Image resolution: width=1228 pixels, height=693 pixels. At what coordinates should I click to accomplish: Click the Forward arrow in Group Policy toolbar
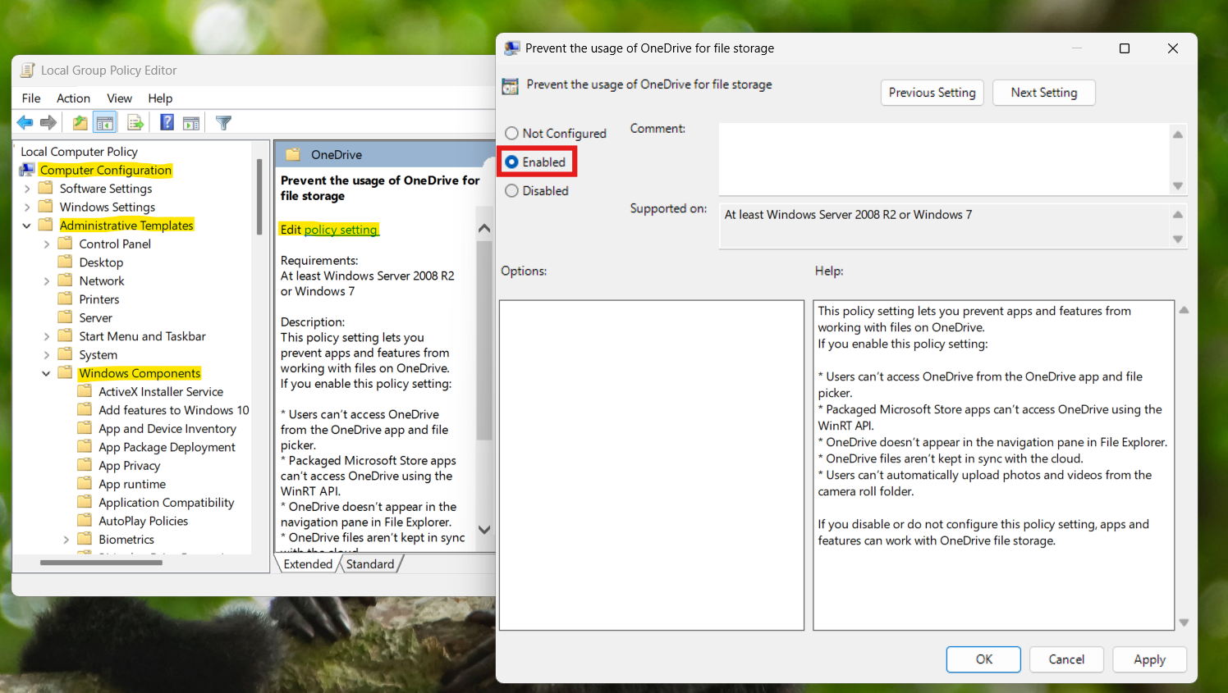tap(49, 123)
